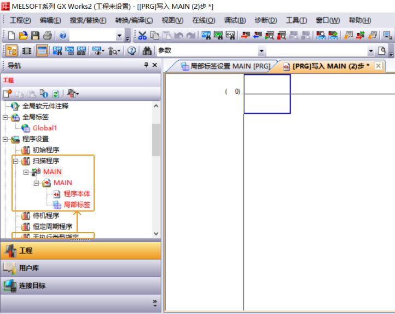The width and height of the screenshot is (395, 314).
Task: Click the navigation tree vertical scrollbar thumb
Action: (156, 139)
